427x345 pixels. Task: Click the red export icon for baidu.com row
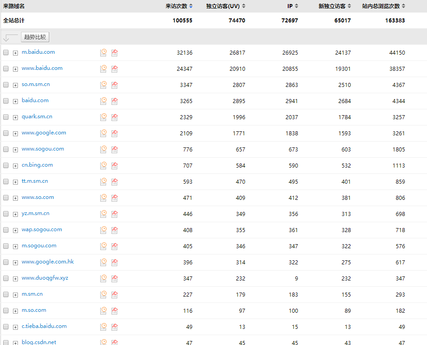pos(115,101)
